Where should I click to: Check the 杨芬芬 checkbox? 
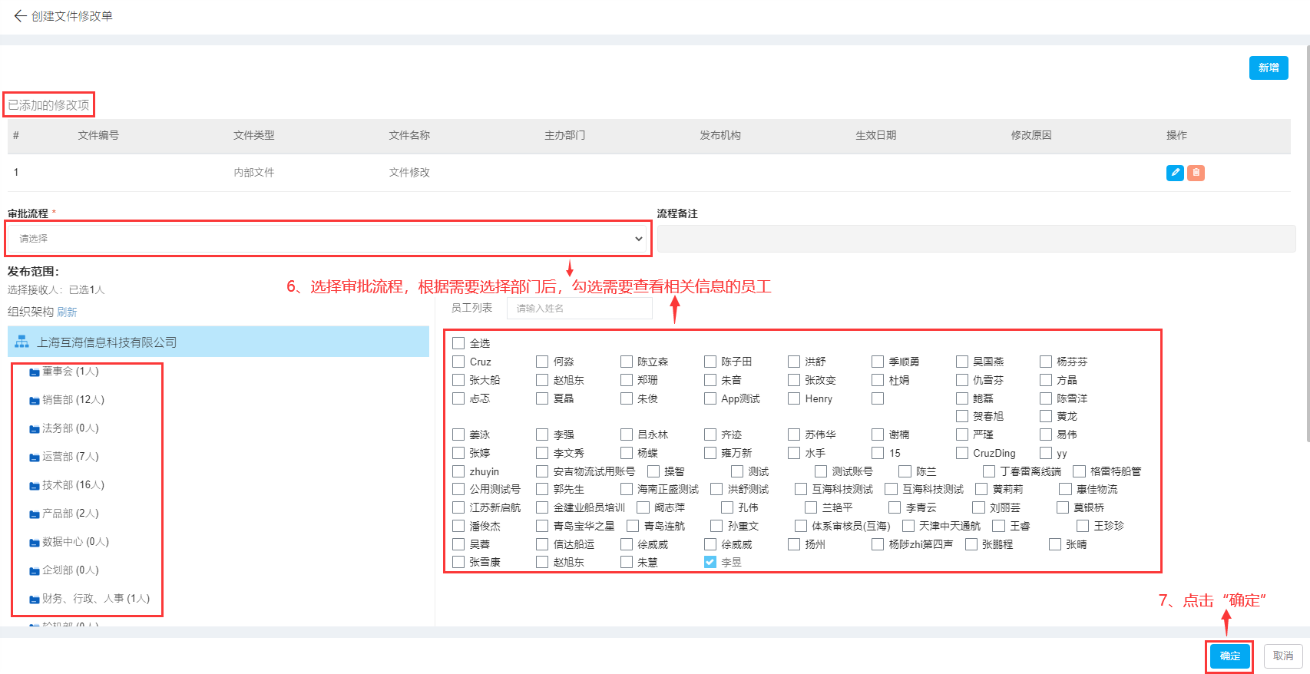1046,362
